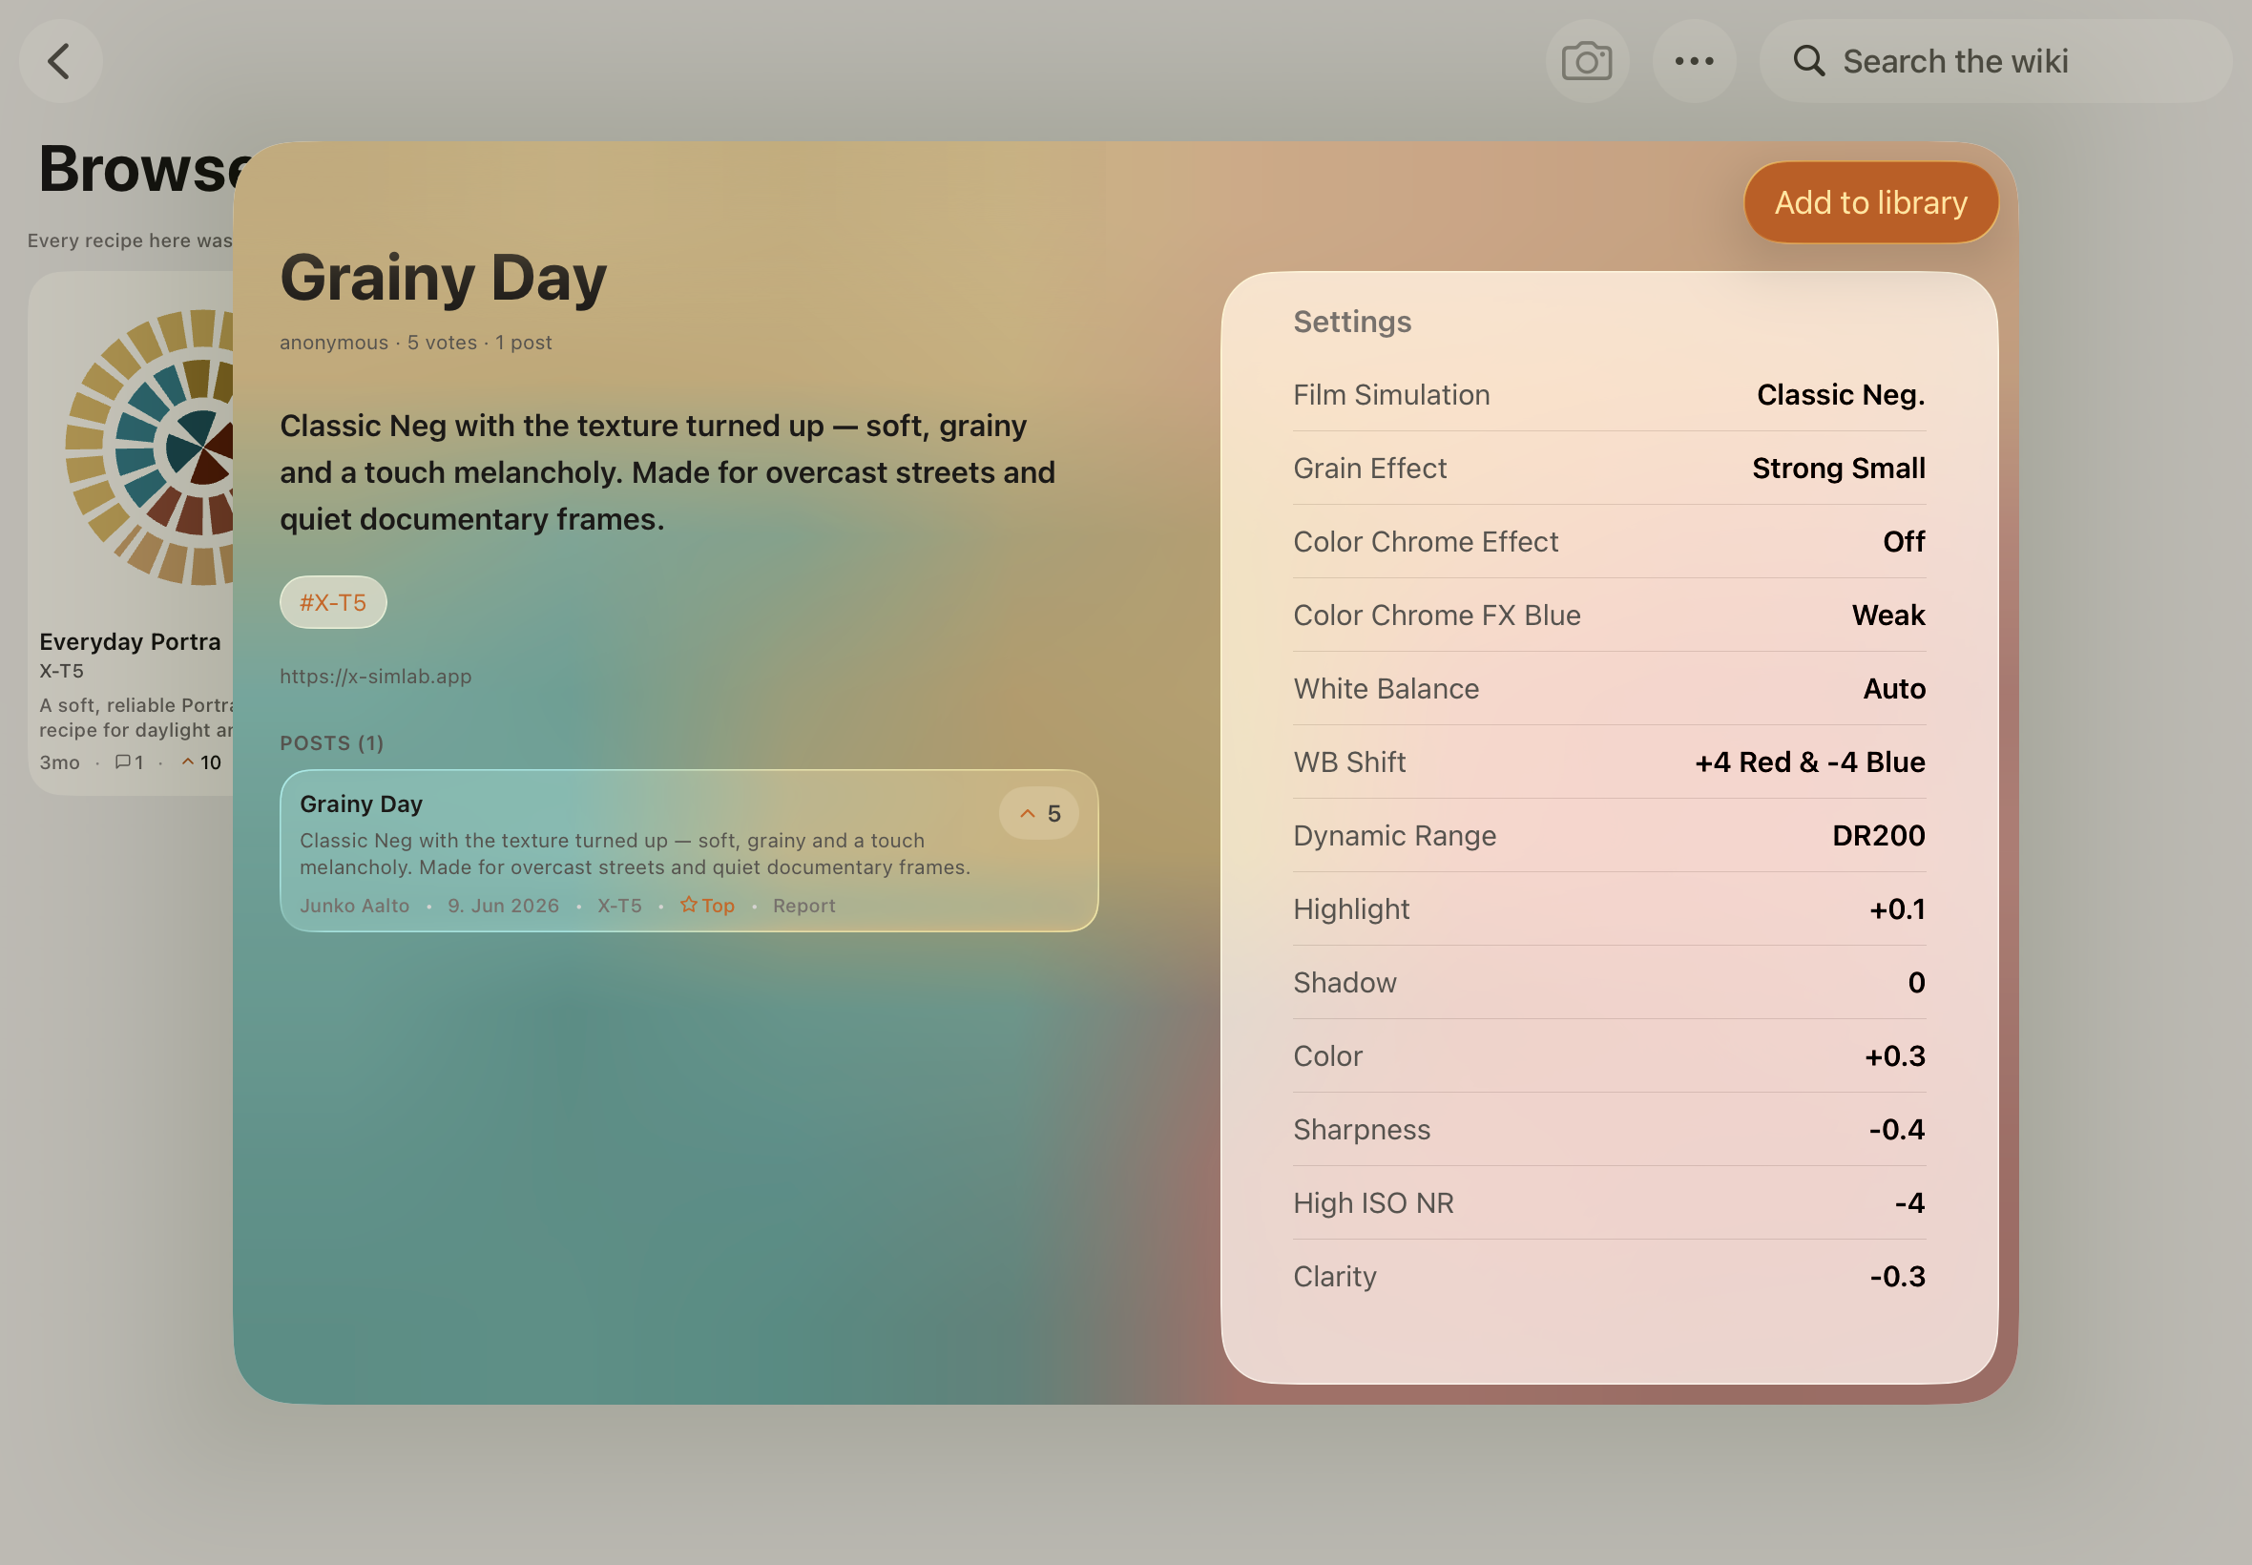Screen dimensions: 2252x1565
Task: Open the Grainy Day post card title
Action: (361, 803)
